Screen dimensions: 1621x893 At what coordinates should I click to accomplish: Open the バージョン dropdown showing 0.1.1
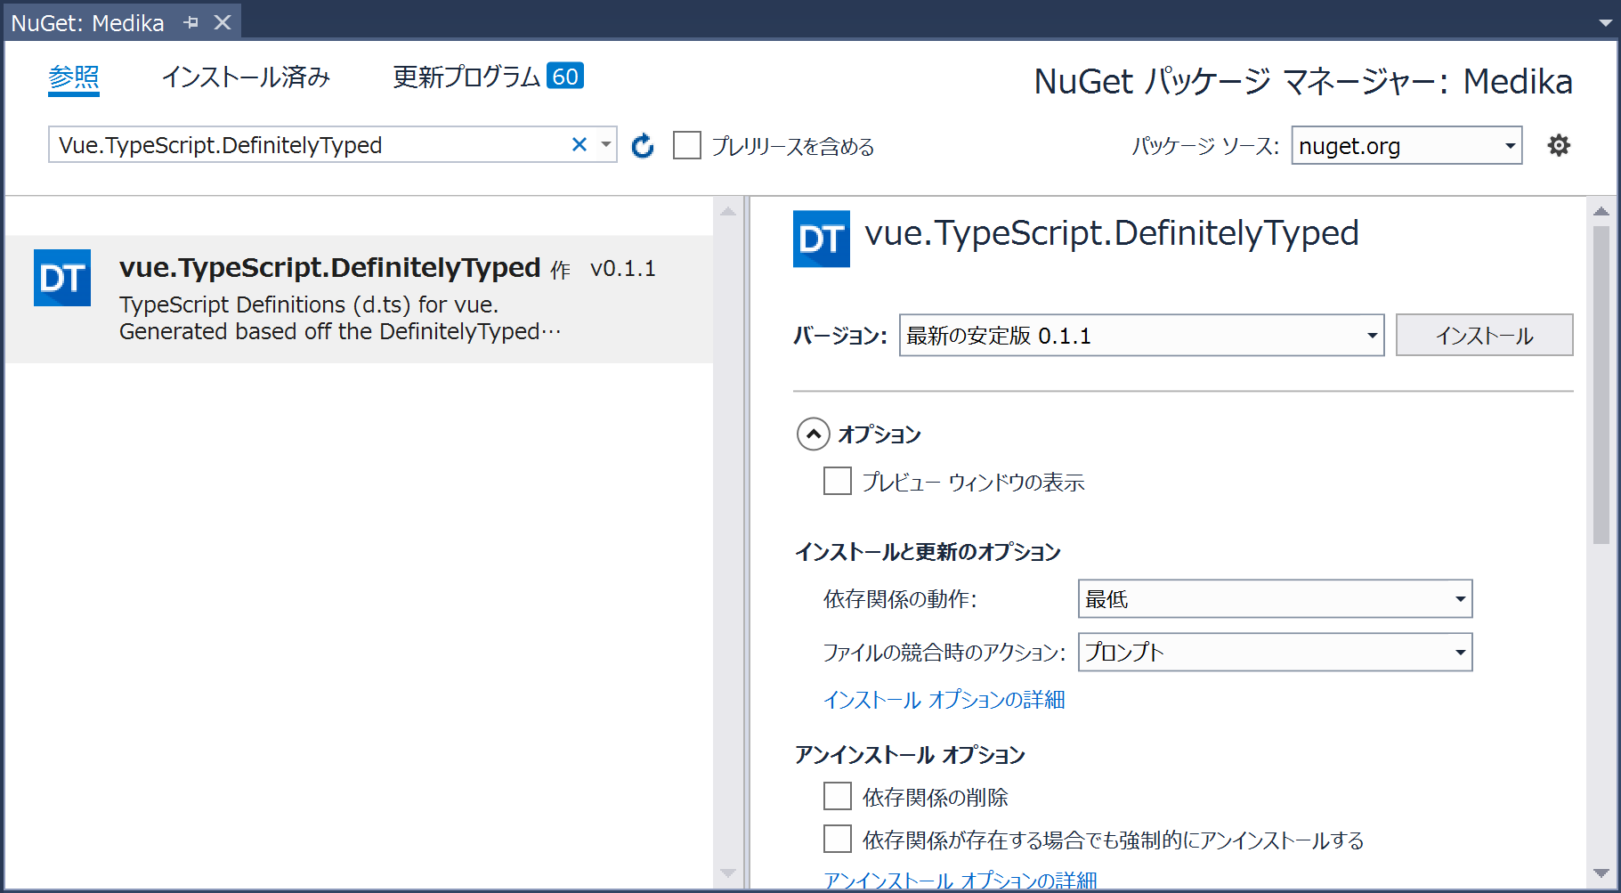[1141, 335]
